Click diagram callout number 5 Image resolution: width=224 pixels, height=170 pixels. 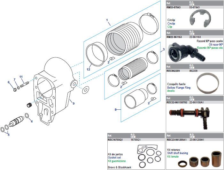(9, 135)
